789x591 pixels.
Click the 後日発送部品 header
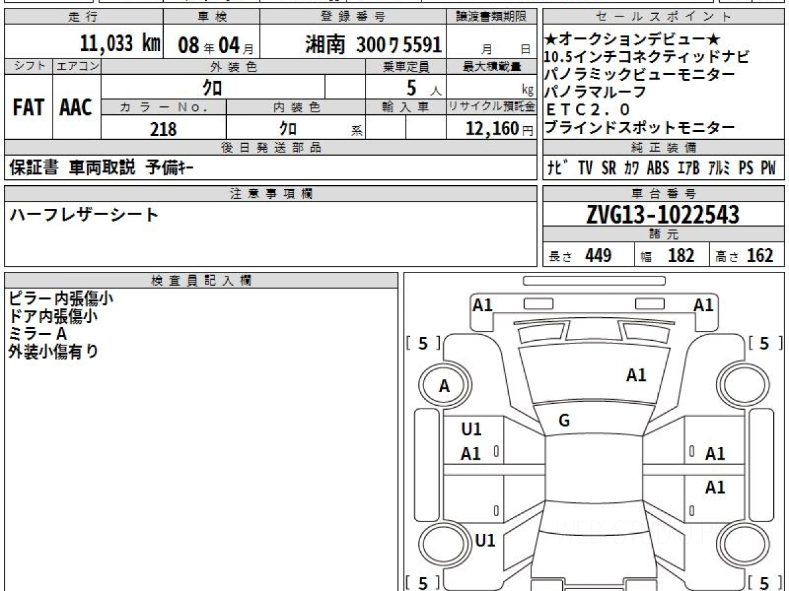(x=270, y=148)
